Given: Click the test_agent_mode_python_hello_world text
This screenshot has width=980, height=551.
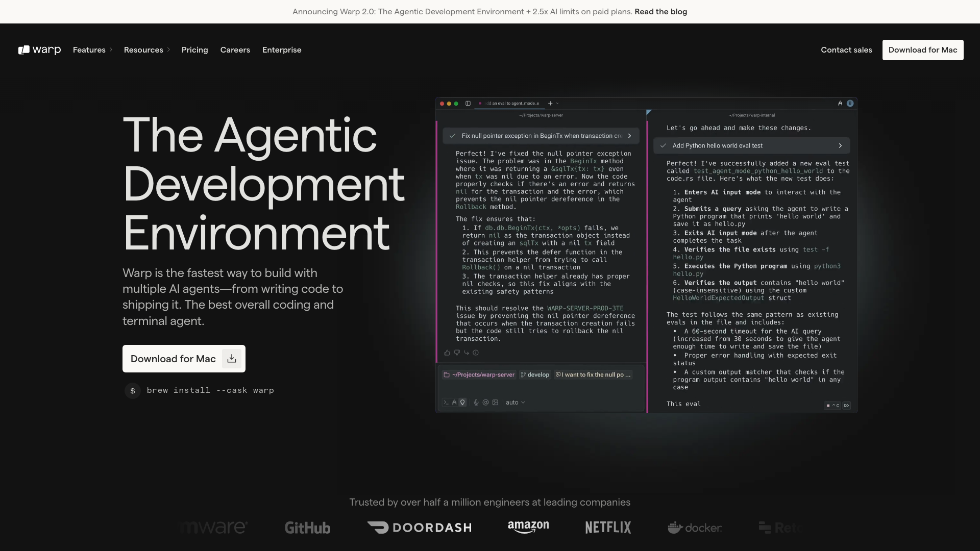Looking at the screenshot, I should pyautogui.click(x=758, y=171).
